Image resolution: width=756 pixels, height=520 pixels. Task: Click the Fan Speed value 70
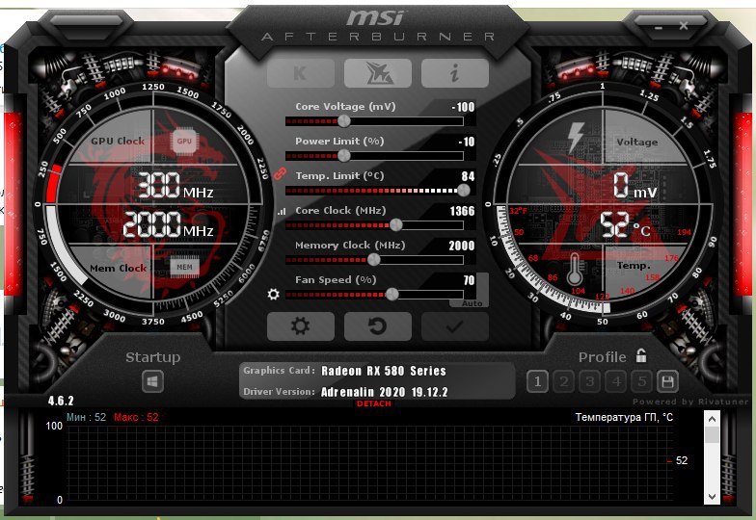(x=469, y=280)
